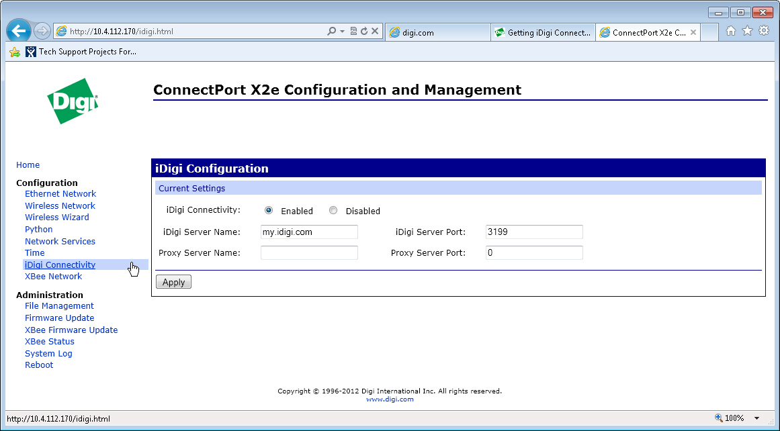Refresh the page with the reload icon
780x431 pixels.
[x=364, y=32]
